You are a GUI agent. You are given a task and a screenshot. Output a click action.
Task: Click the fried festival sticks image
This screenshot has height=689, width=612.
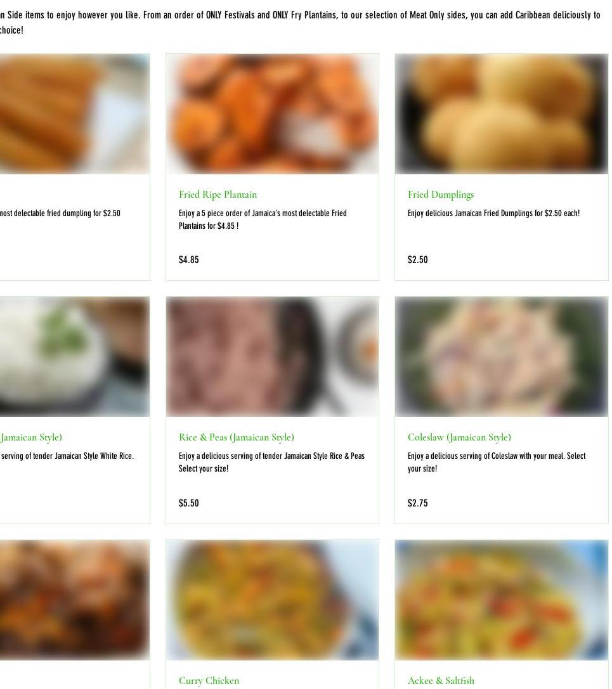(x=75, y=114)
